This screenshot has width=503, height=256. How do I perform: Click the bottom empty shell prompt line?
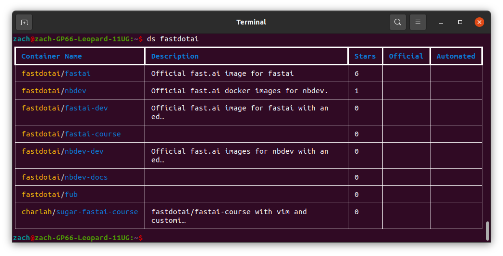(78, 238)
